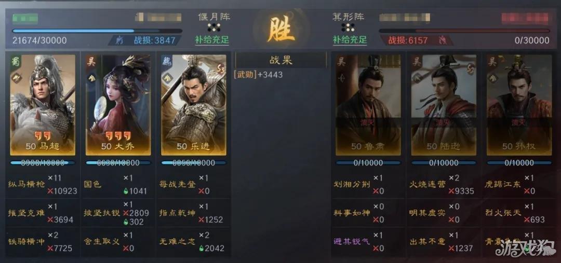Click the 其形阵 formation dots icon
The height and width of the screenshot is (263, 561).
348,27
